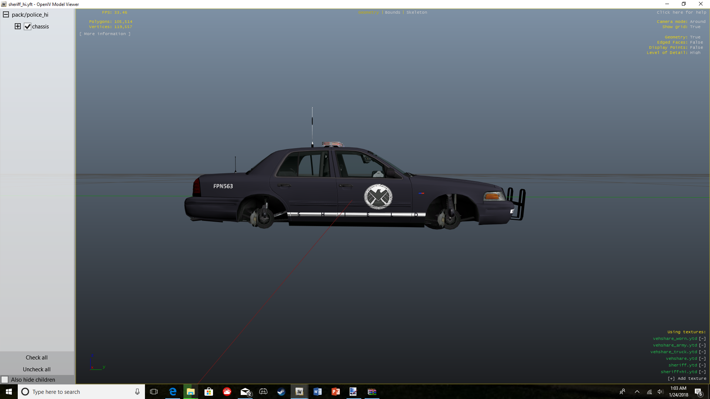
Task: Open Microsoft Edge from taskbar
Action: (x=173, y=392)
